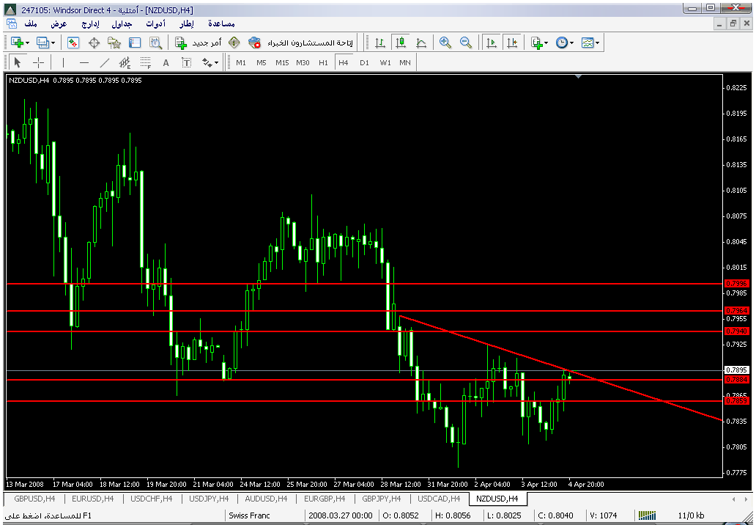
Task: Open the Navigator folder-star icon
Action: 114,43
